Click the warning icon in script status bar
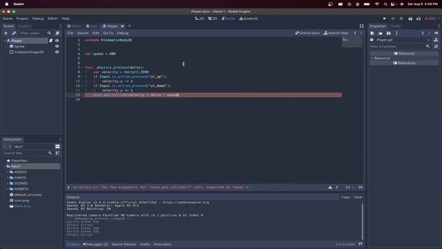Viewport: 442px width, 249px height. (x=330, y=187)
